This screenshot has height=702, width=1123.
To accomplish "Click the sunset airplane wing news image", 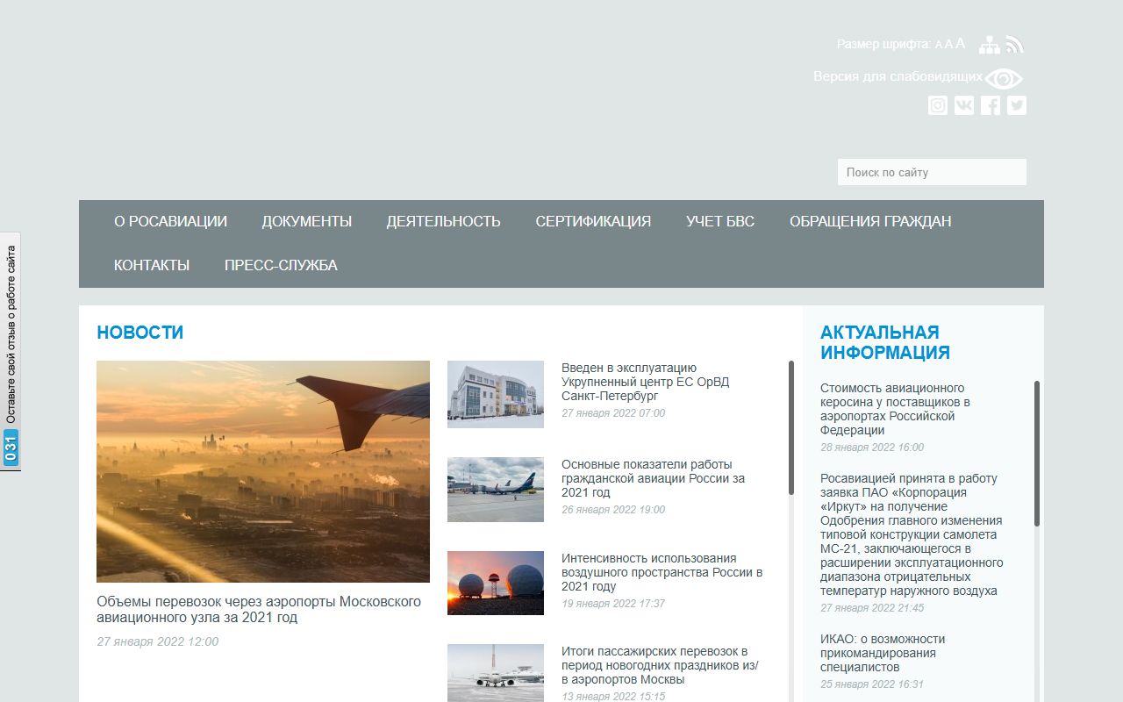I will coord(263,471).
